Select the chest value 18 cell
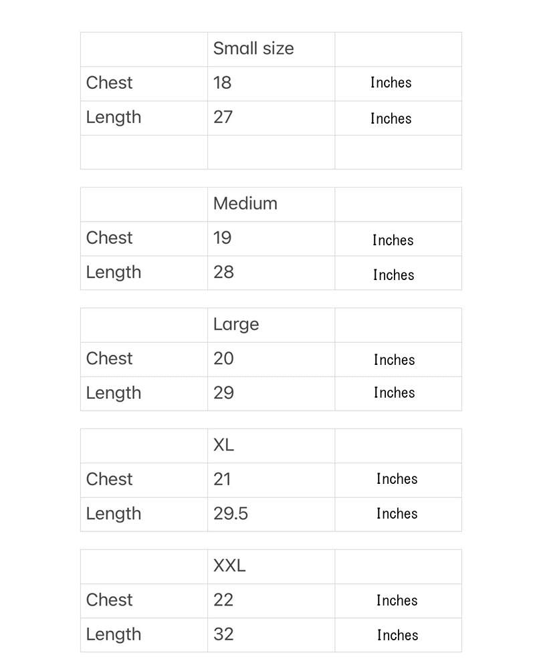Screen dimensions: 535x669 (223, 83)
